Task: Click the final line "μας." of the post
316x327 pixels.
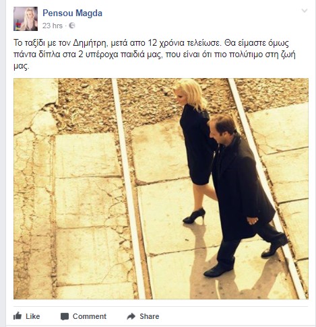Action: pos(22,67)
